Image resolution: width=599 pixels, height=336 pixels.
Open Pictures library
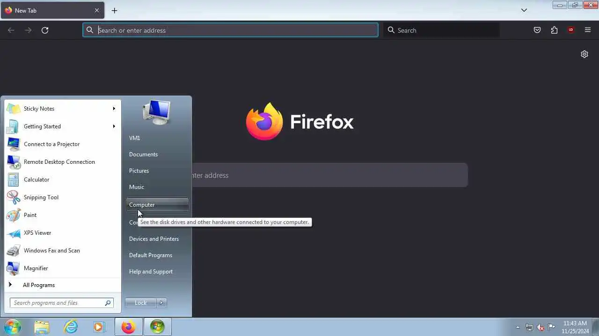click(x=157, y=171)
